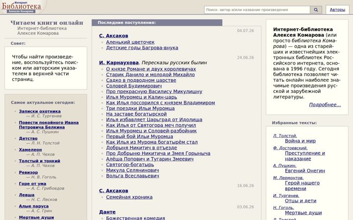Open Соловей Будимирович

pyautogui.click(x=134, y=86)
